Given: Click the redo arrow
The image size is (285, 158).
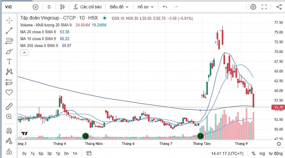Looking at the screenshot, I should [x=176, y=7].
